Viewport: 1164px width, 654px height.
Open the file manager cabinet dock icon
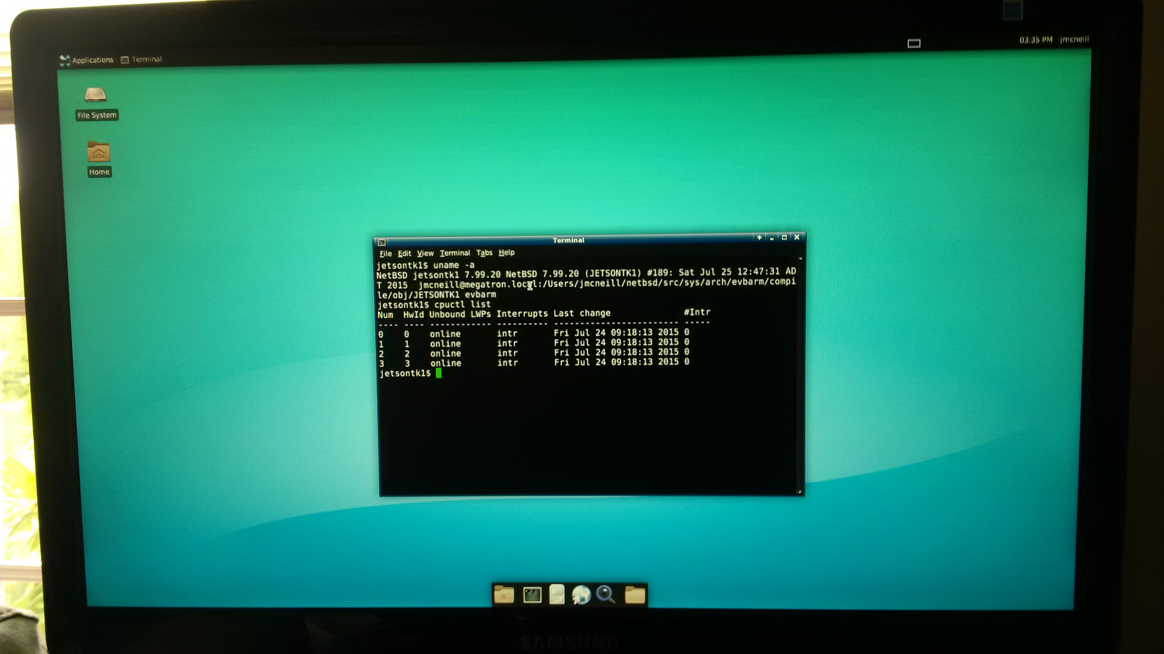[557, 594]
